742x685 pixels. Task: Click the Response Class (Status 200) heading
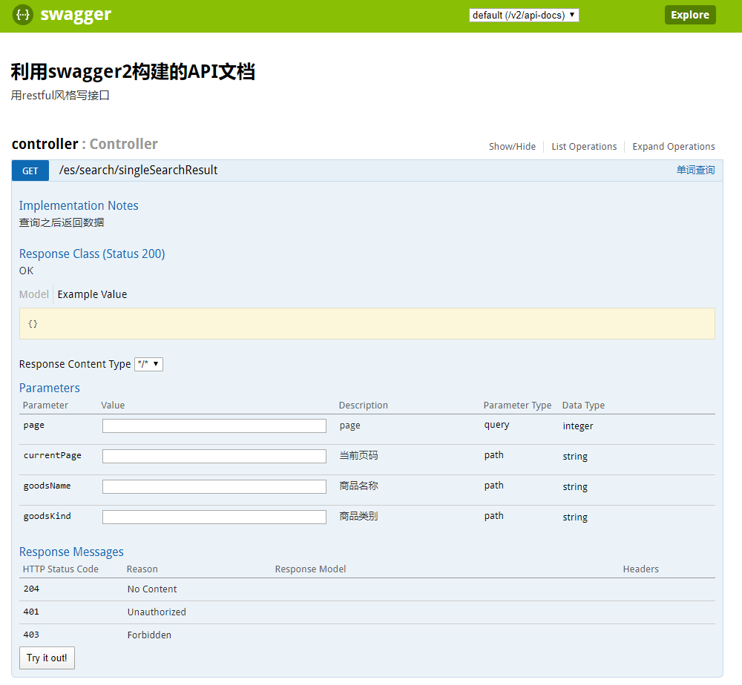click(x=92, y=254)
